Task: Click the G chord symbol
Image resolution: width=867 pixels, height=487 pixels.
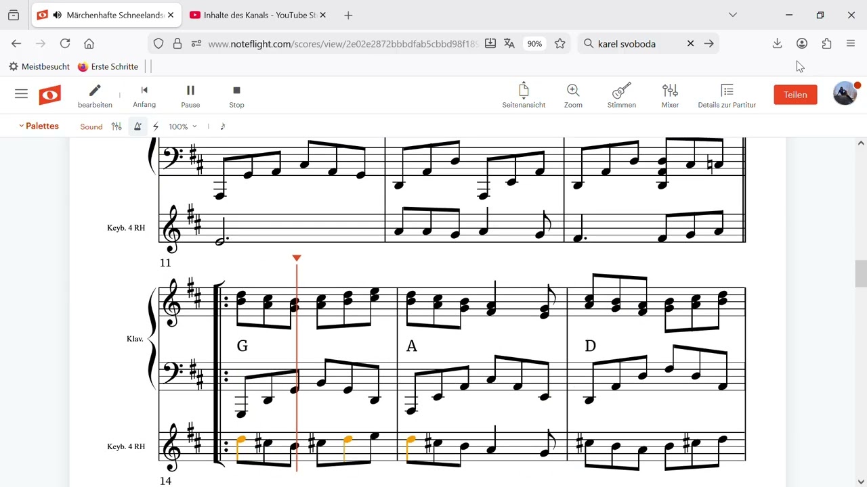Action: pyautogui.click(x=242, y=346)
